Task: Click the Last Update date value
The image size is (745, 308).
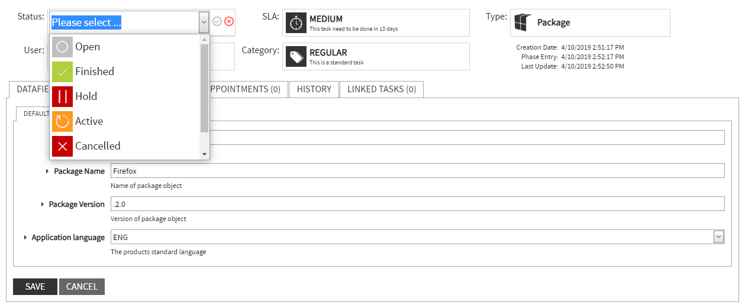Action: click(x=592, y=66)
